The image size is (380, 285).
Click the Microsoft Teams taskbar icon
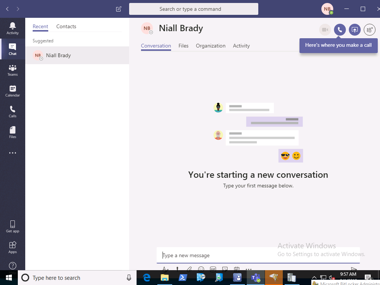coord(256,278)
